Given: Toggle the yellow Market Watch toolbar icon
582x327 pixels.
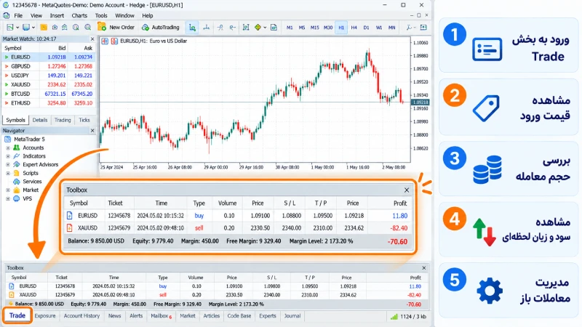Looking at the screenshot, I should click(x=44, y=28).
